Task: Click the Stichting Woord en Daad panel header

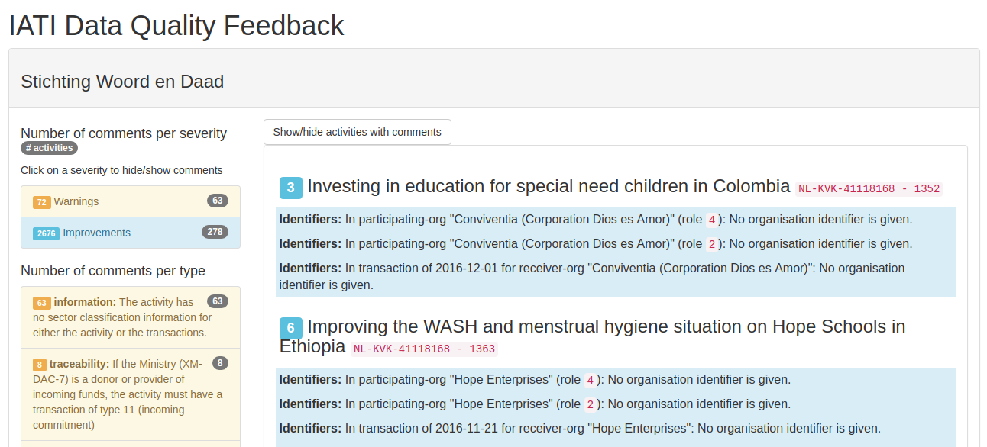Action: tap(494, 82)
